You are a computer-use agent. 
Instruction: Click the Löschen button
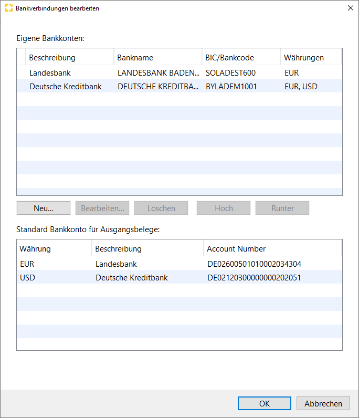[161, 208]
